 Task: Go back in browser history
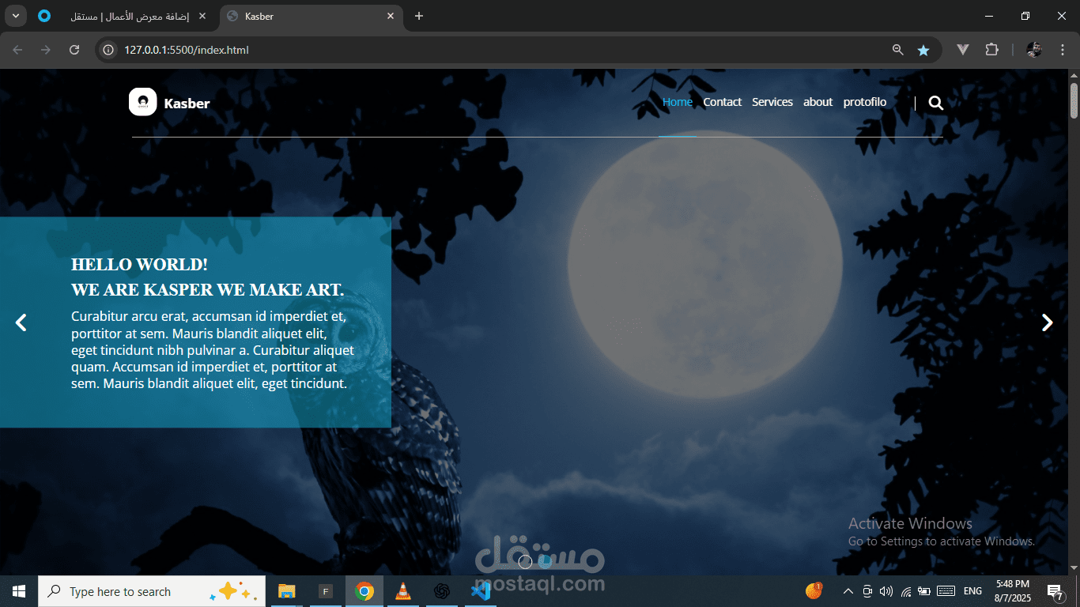[x=18, y=50]
